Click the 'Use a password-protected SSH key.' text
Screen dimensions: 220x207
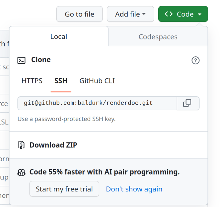tap(66, 119)
